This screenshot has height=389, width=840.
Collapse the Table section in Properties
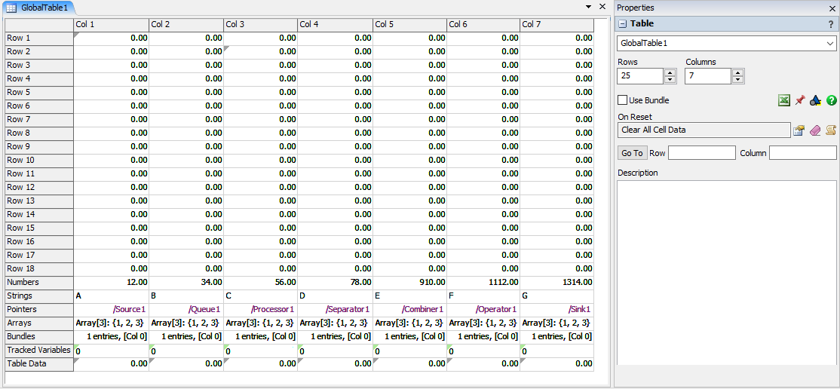tap(623, 24)
